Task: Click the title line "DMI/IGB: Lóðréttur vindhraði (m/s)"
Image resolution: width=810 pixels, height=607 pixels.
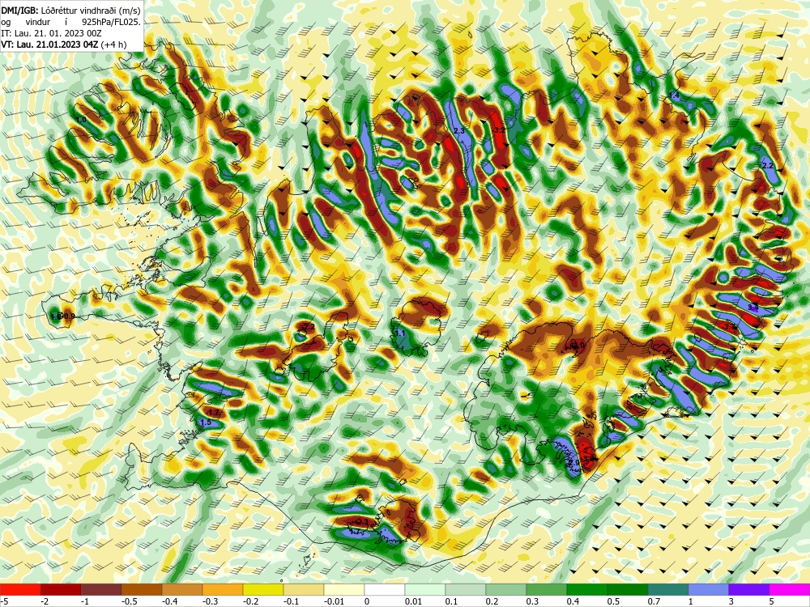Action: pyautogui.click(x=70, y=11)
